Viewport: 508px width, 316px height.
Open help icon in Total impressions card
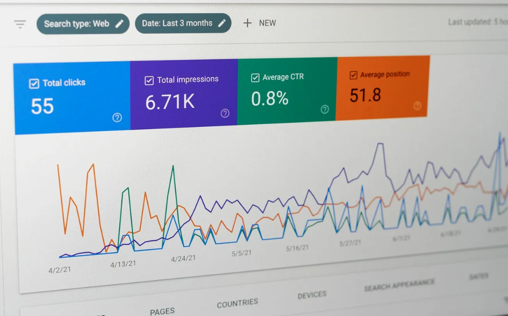coord(225,113)
